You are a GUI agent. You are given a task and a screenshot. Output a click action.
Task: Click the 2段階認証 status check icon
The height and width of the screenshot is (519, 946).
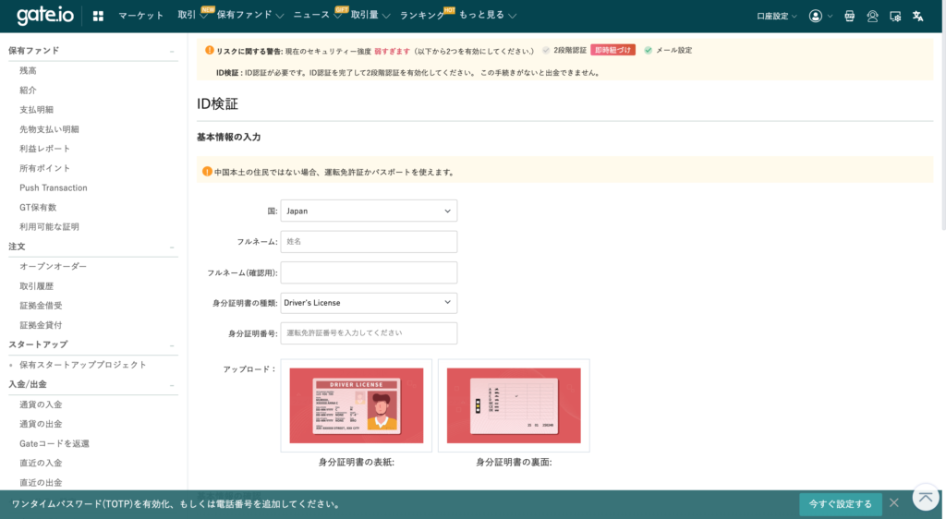coord(546,51)
